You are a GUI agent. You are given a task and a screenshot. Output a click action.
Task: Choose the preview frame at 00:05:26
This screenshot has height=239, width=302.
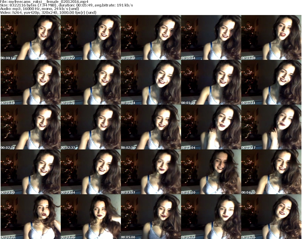(x=271, y=217)
